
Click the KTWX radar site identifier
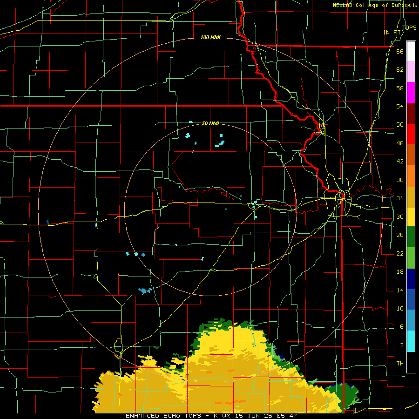coord(223,416)
